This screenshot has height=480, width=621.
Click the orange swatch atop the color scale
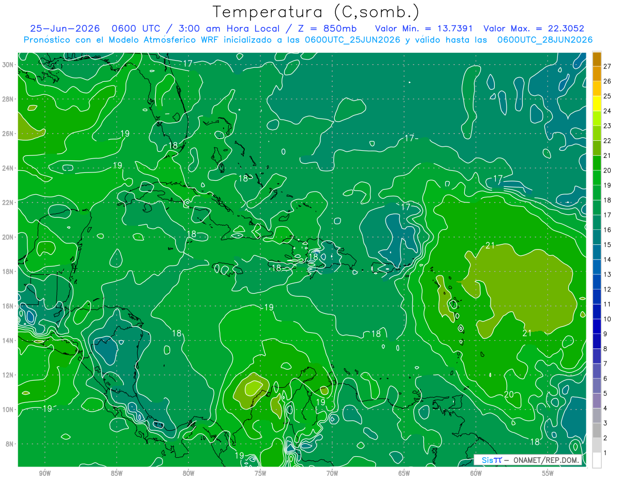tap(597, 59)
